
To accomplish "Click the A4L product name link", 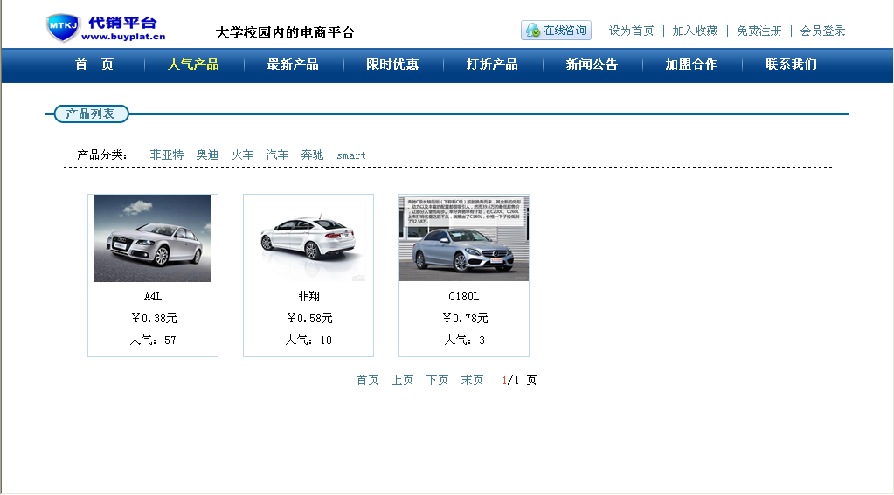I will point(153,297).
